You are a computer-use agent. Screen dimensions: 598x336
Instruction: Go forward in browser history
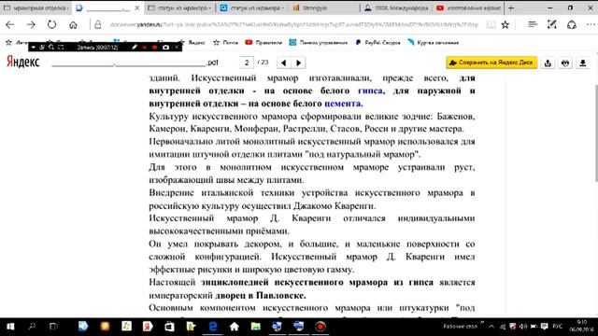tap(31, 25)
